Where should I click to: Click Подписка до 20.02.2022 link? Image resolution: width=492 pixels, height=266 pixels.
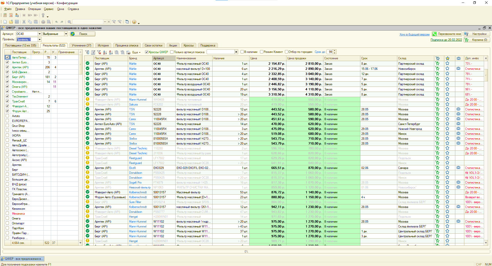446,40
